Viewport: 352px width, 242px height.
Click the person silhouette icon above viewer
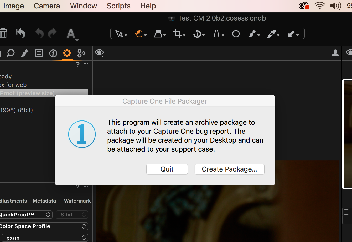pos(335,53)
